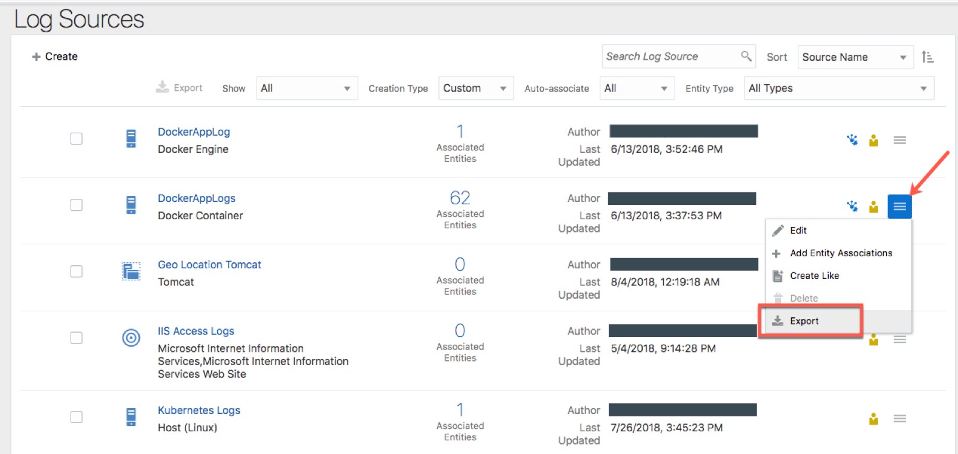
Task: Click the yellow entity icon in DockerAppLog row
Action: pyautogui.click(x=874, y=140)
